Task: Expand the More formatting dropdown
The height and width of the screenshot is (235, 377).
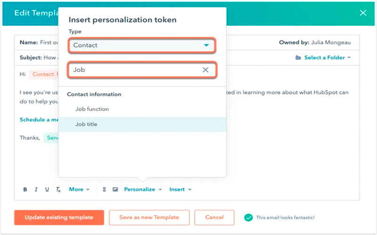Action: point(79,189)
